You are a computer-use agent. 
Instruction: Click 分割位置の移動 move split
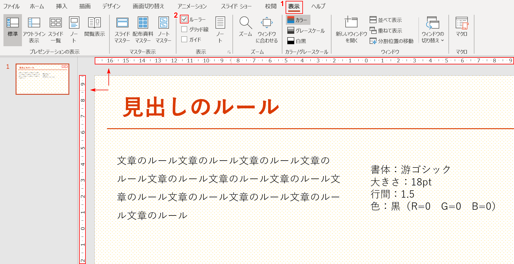pos(392,41)
